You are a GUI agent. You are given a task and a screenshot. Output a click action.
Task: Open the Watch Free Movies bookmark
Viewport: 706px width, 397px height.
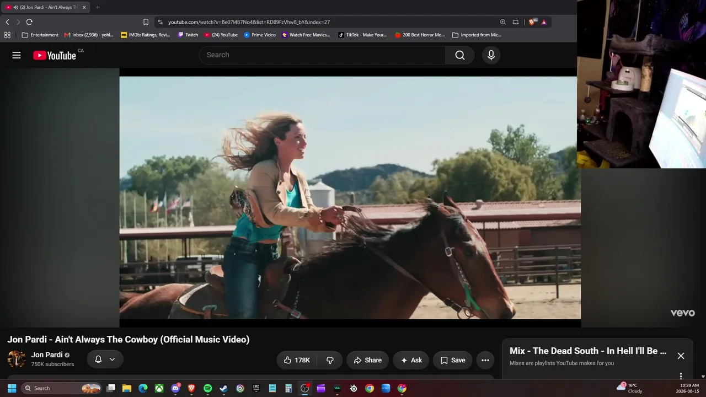tap(306, 35)
